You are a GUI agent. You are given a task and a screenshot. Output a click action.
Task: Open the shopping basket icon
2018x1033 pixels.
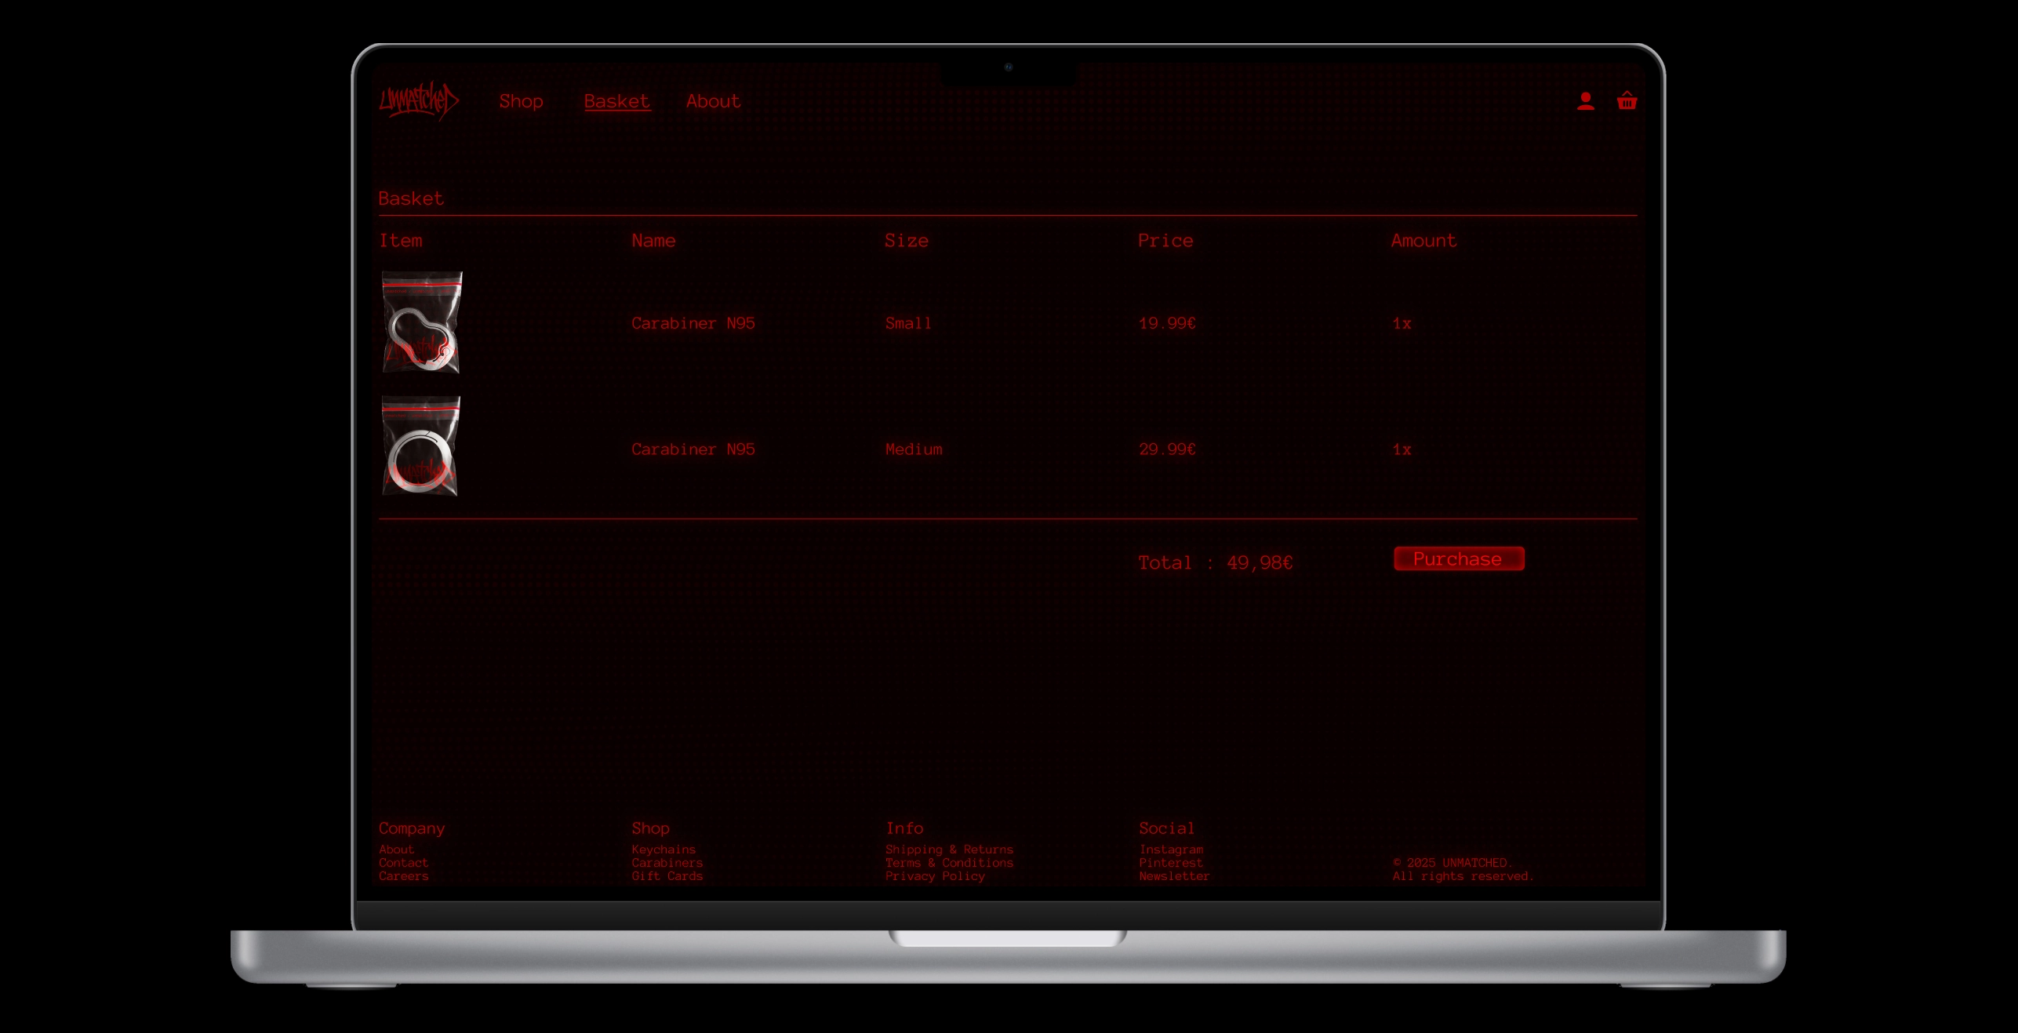1627,100
